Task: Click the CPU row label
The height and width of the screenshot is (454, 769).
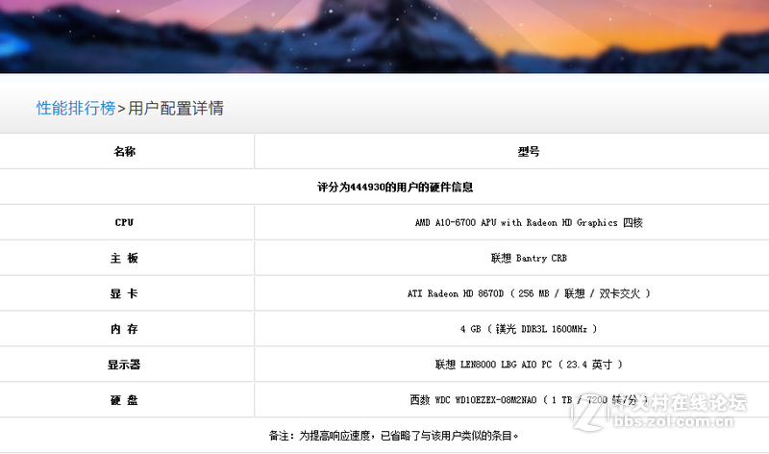Action: click(x=125, y=222)
